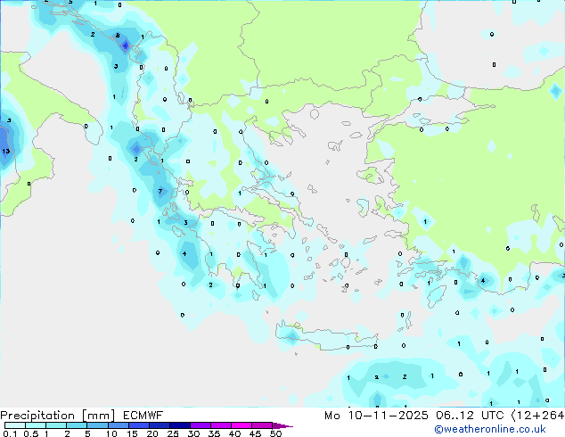Image resolution: width=565 pixels, height=437 pixels.
Task: Click the '45' legend scale label
Action: (x=255, y=433)
